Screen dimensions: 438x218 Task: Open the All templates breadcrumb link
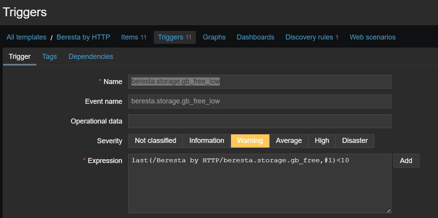click(26, 37)
